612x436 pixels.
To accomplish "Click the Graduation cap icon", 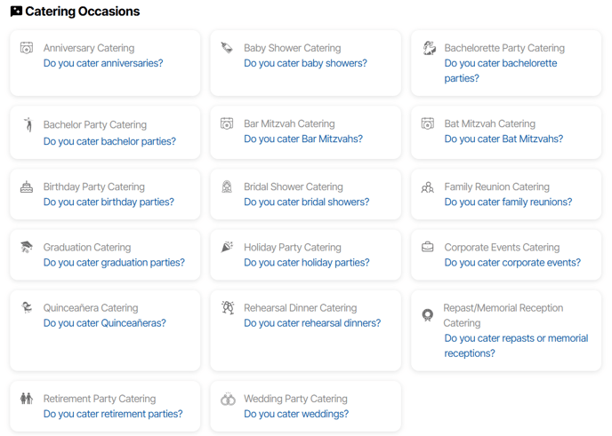I will (x=27, y=247).
